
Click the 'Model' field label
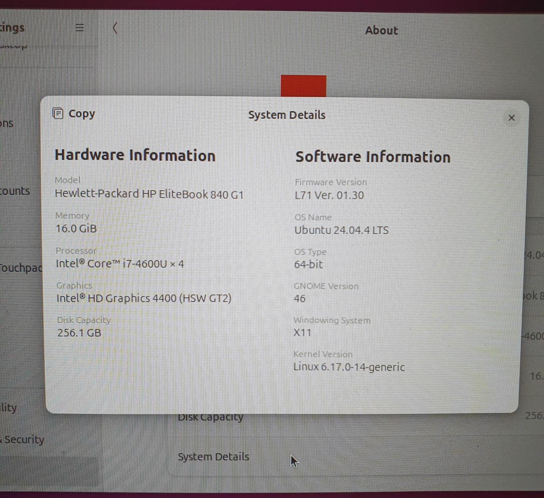point(68,180)
